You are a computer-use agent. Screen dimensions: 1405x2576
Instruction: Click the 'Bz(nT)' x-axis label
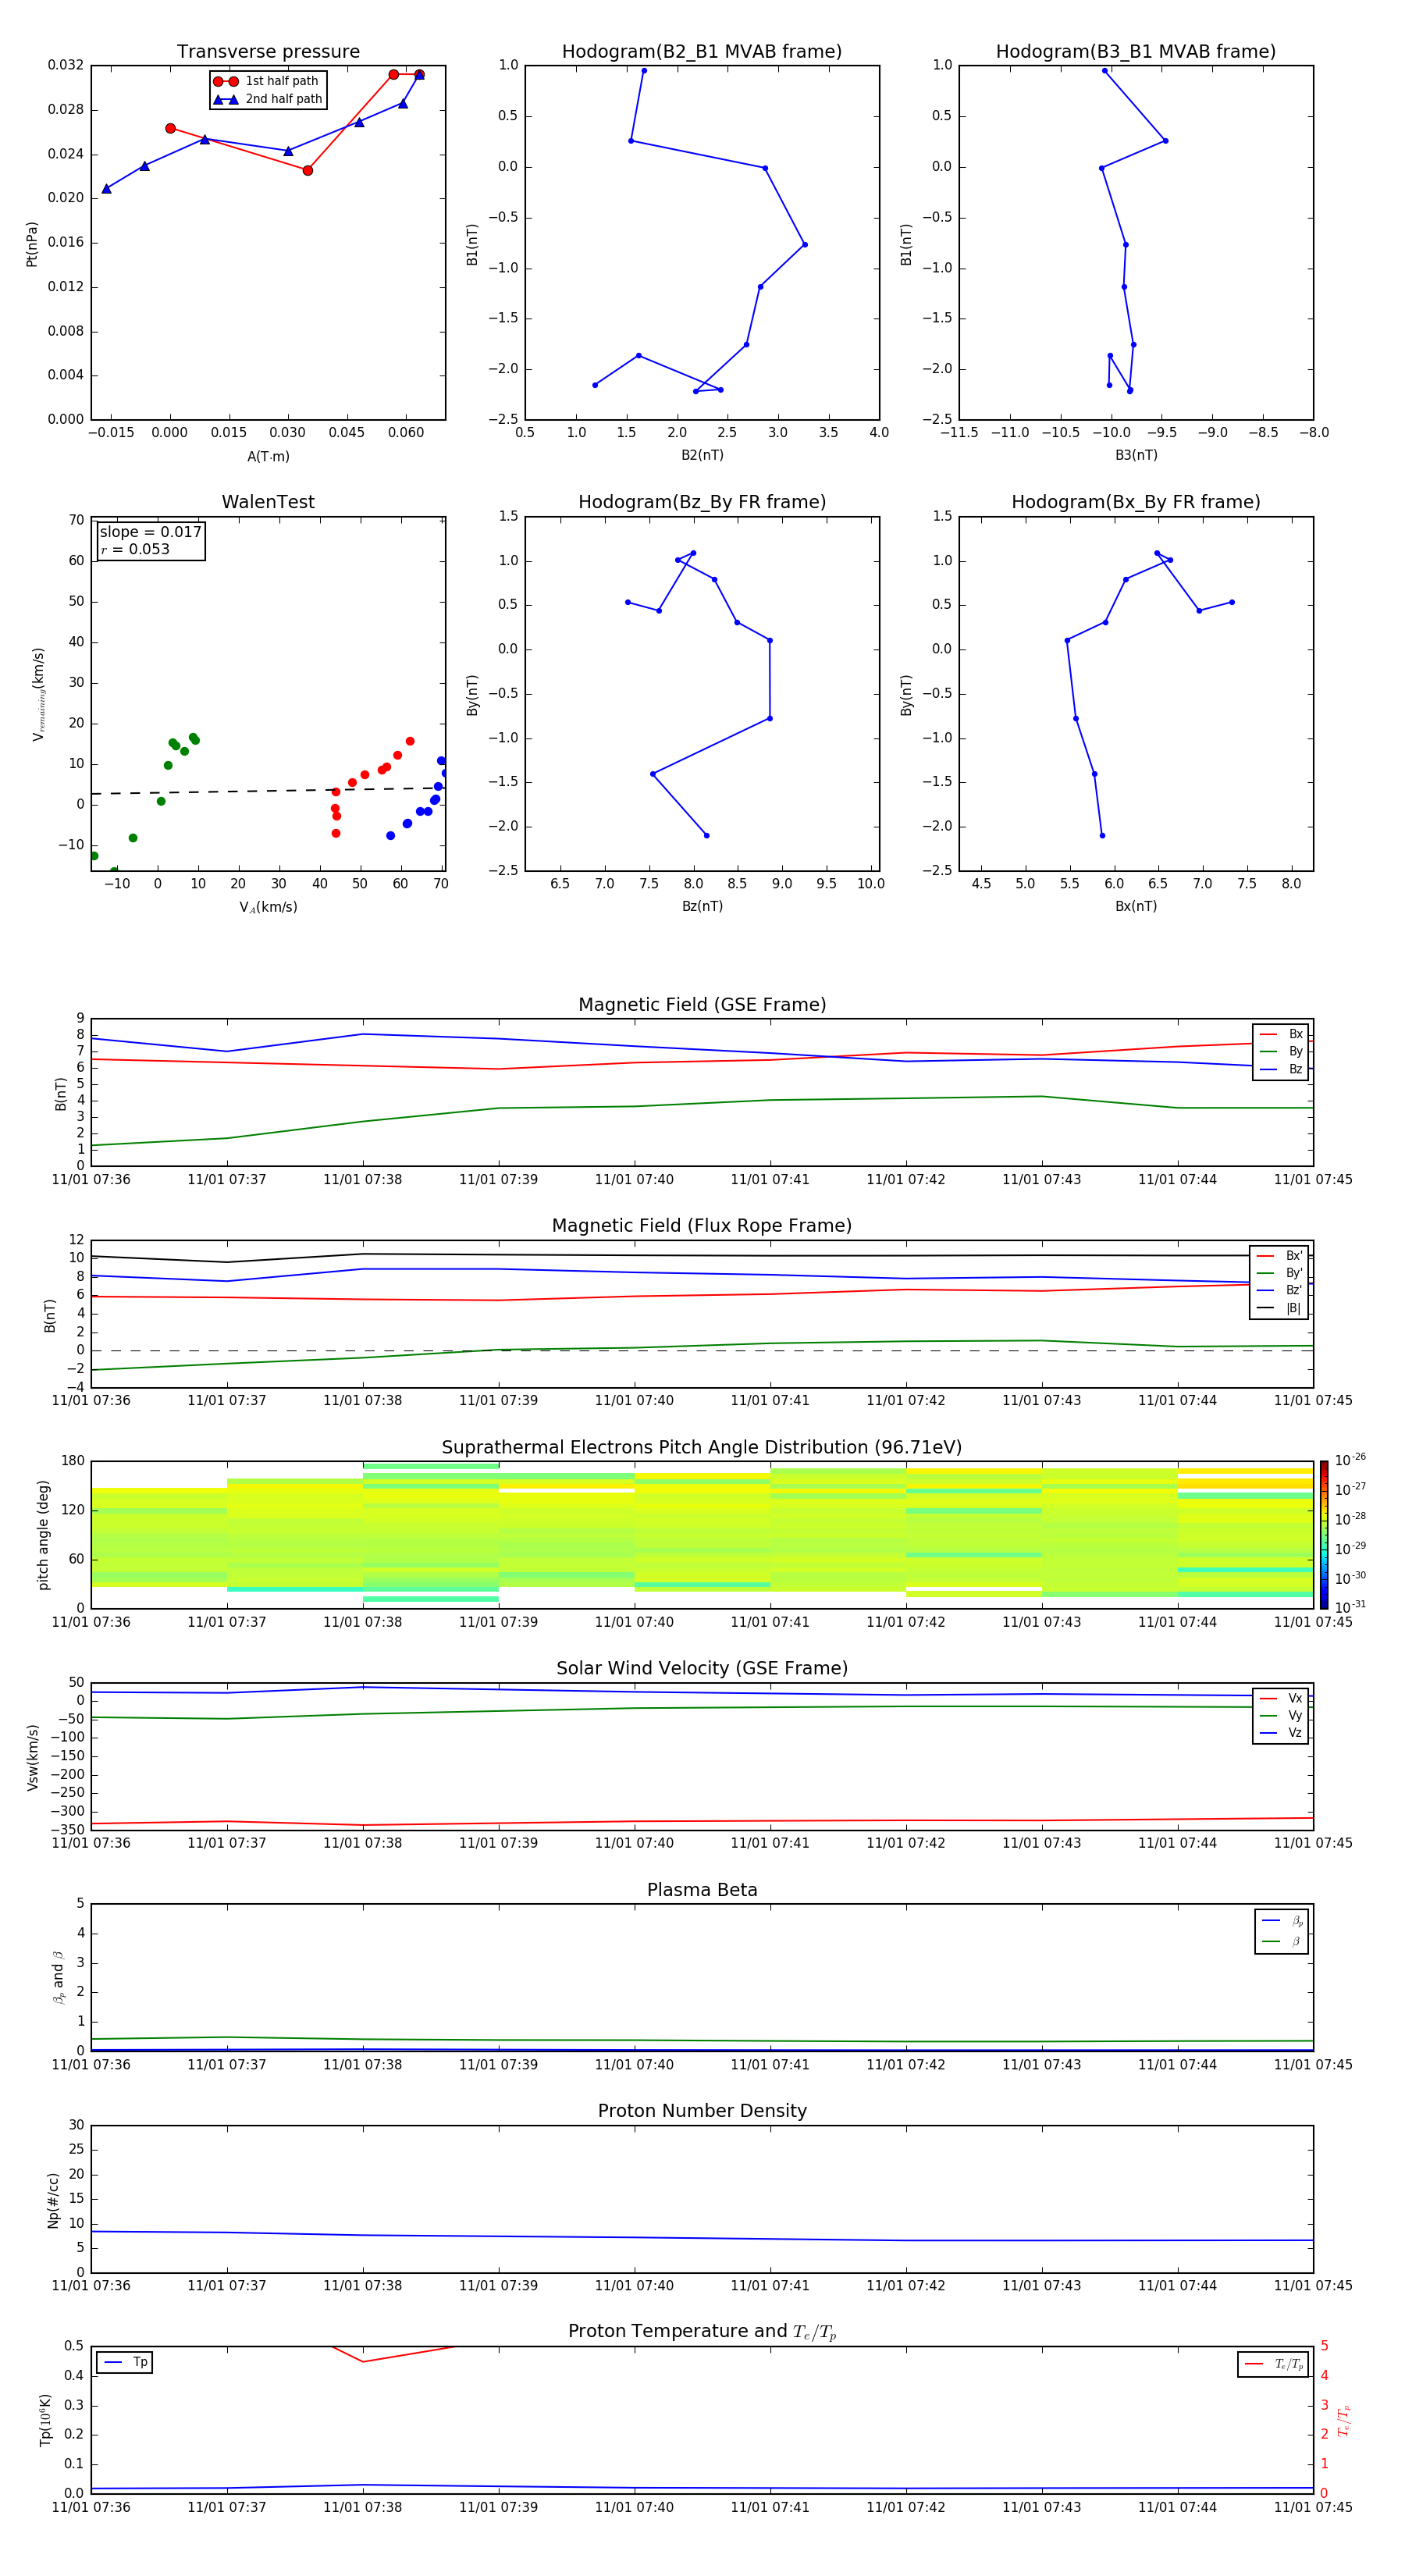tap(702, 906)
